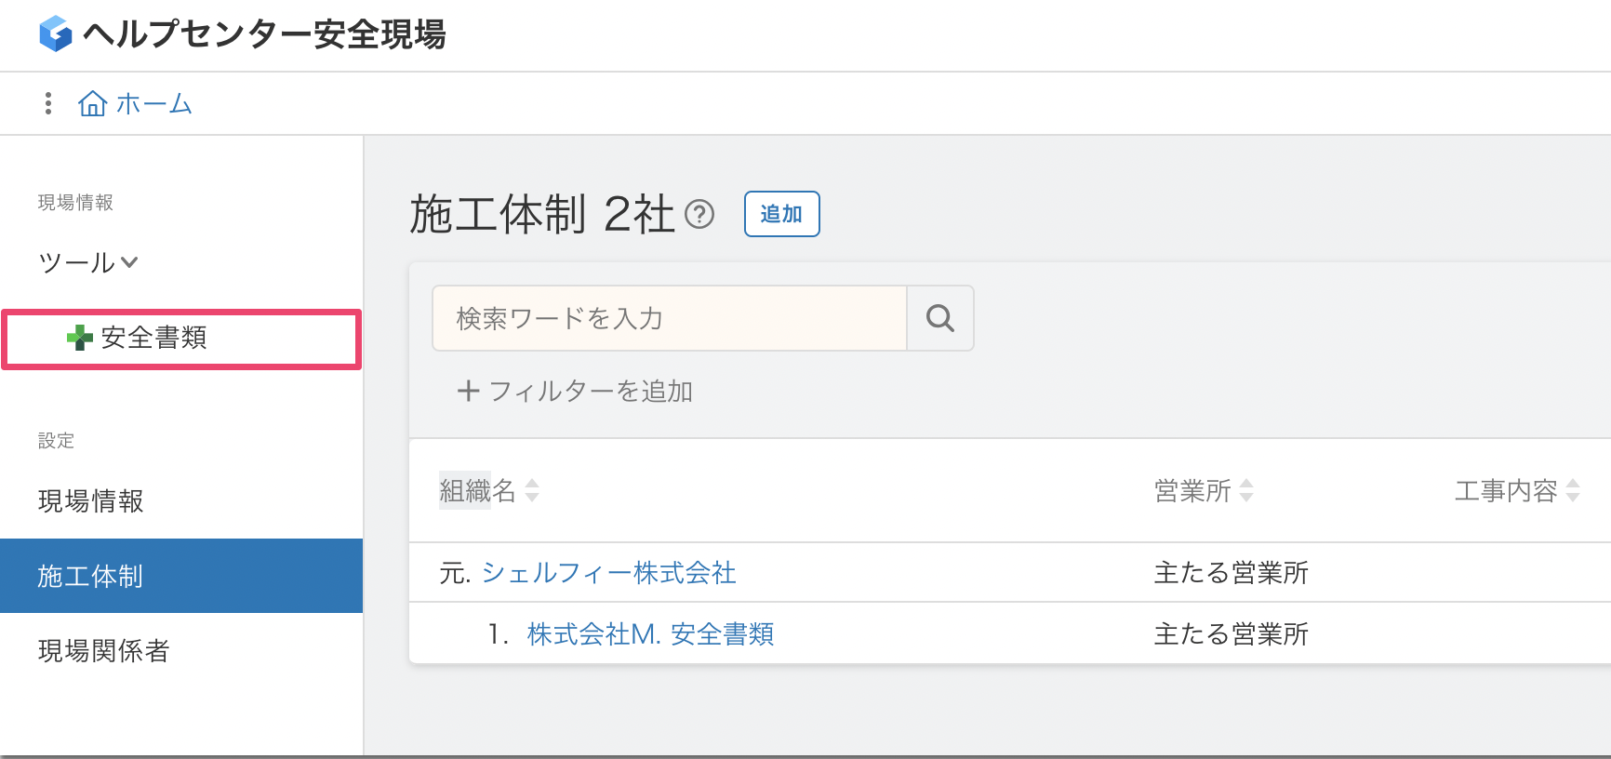Open 現場関係者 in the sidebar

click(104, 651)
